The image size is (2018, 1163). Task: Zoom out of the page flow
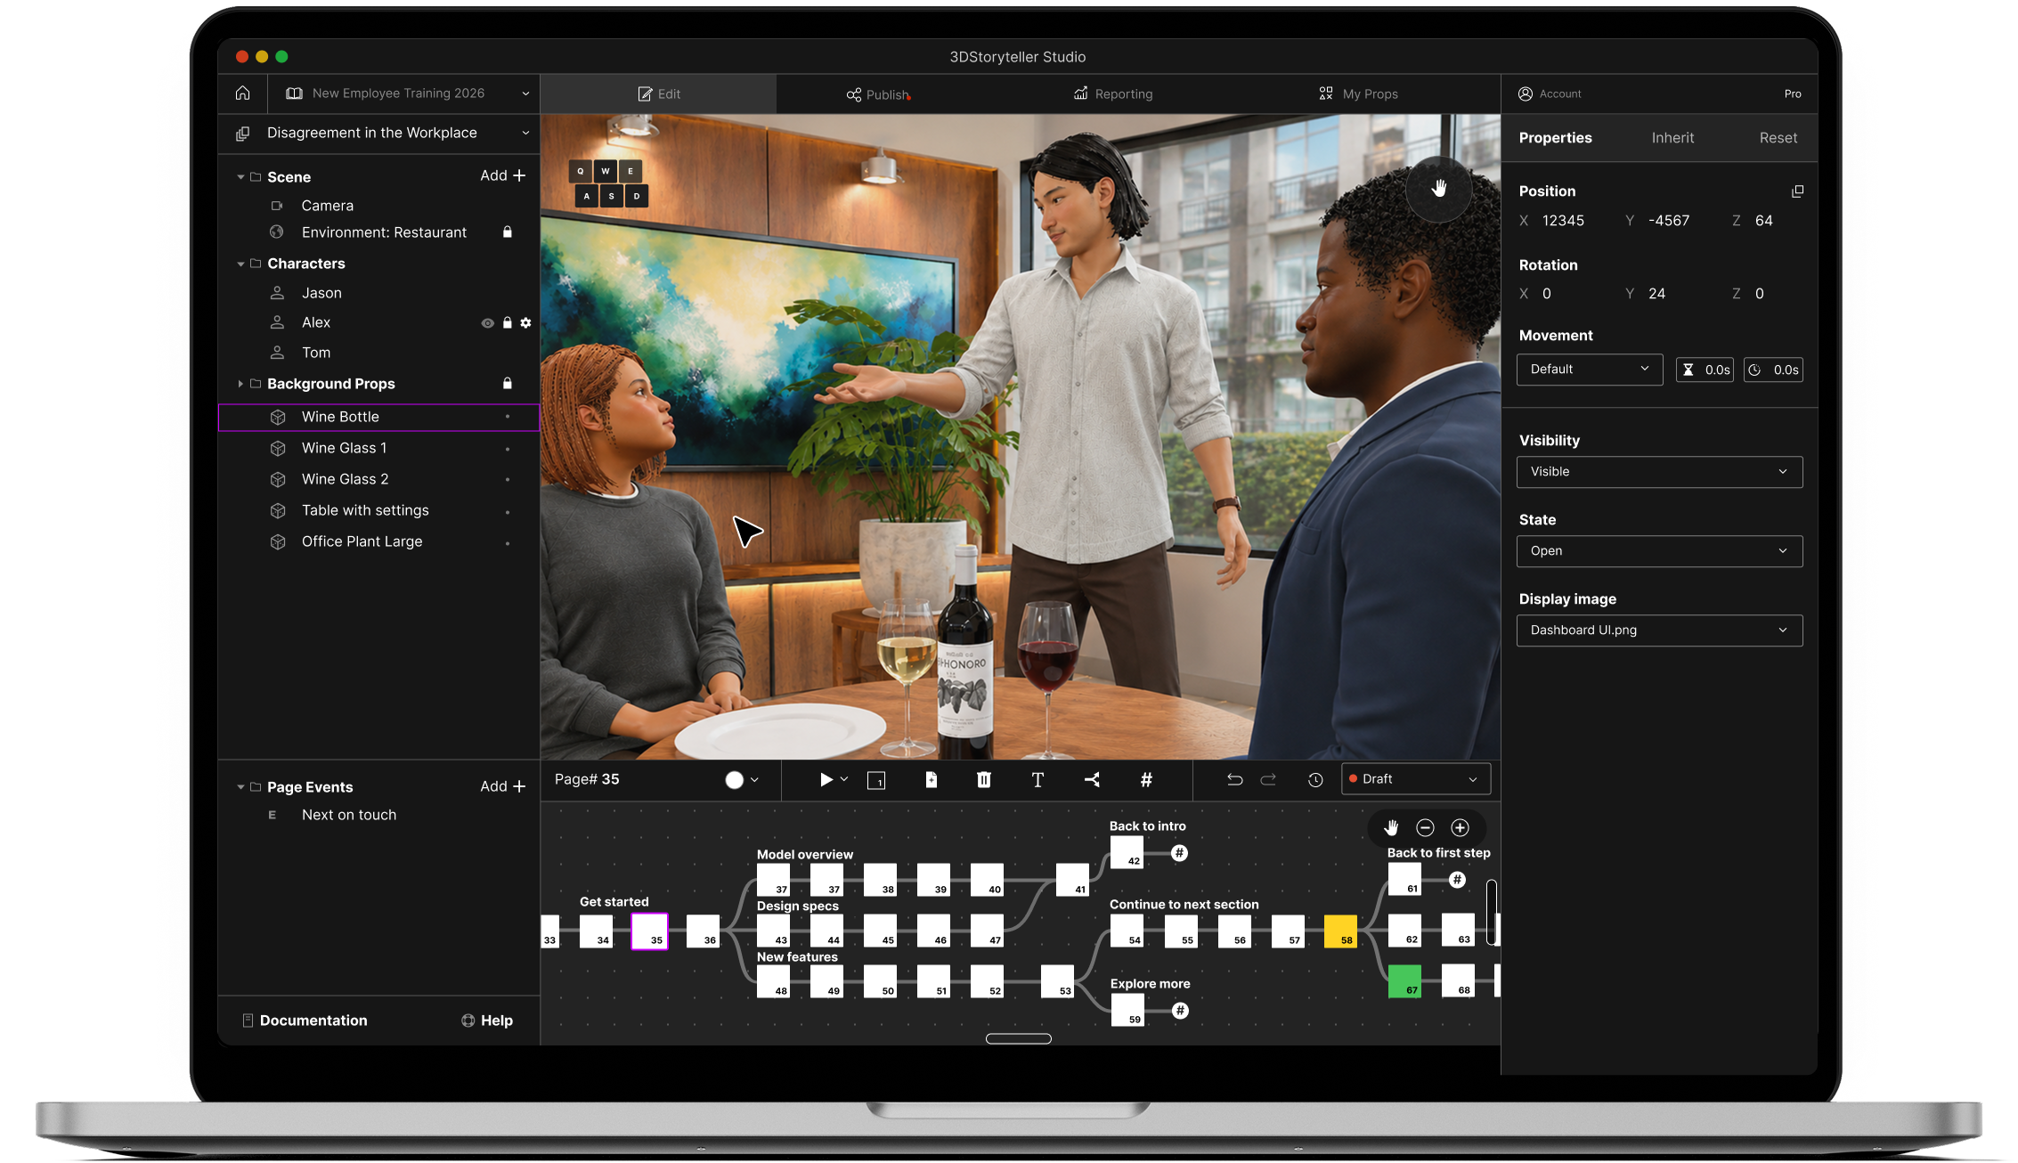point(1425,828)
